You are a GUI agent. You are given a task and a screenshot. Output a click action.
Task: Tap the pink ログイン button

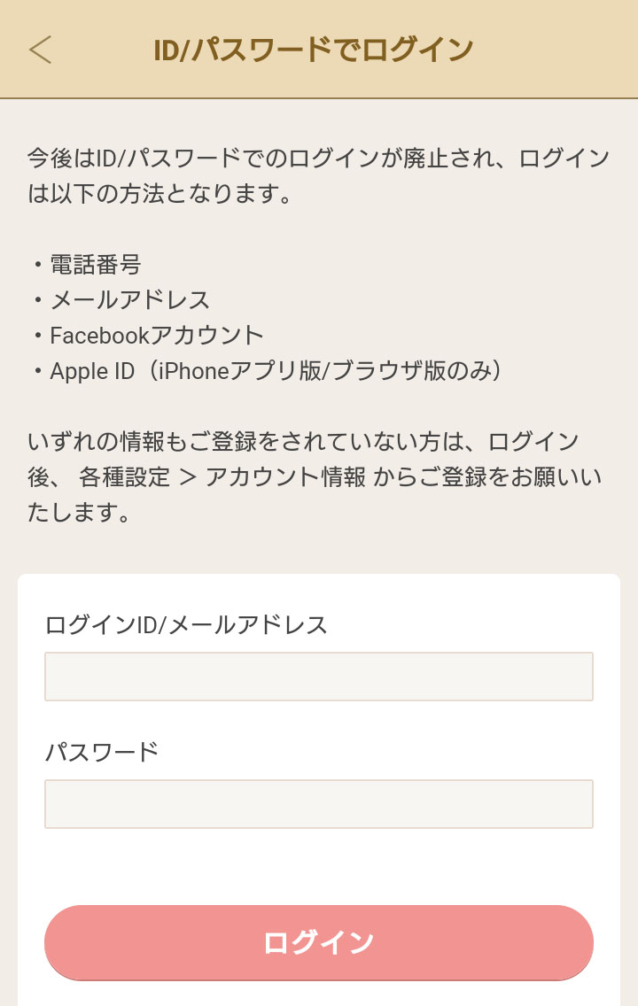[x=318, y=942]
